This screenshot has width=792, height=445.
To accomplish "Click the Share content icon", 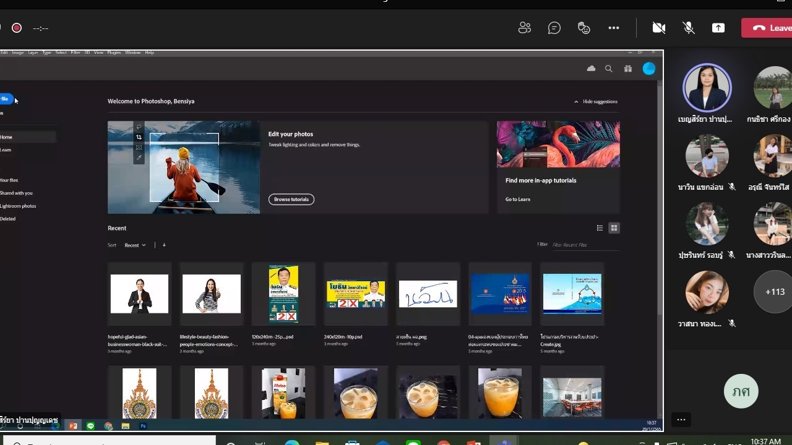I will 718,28.
